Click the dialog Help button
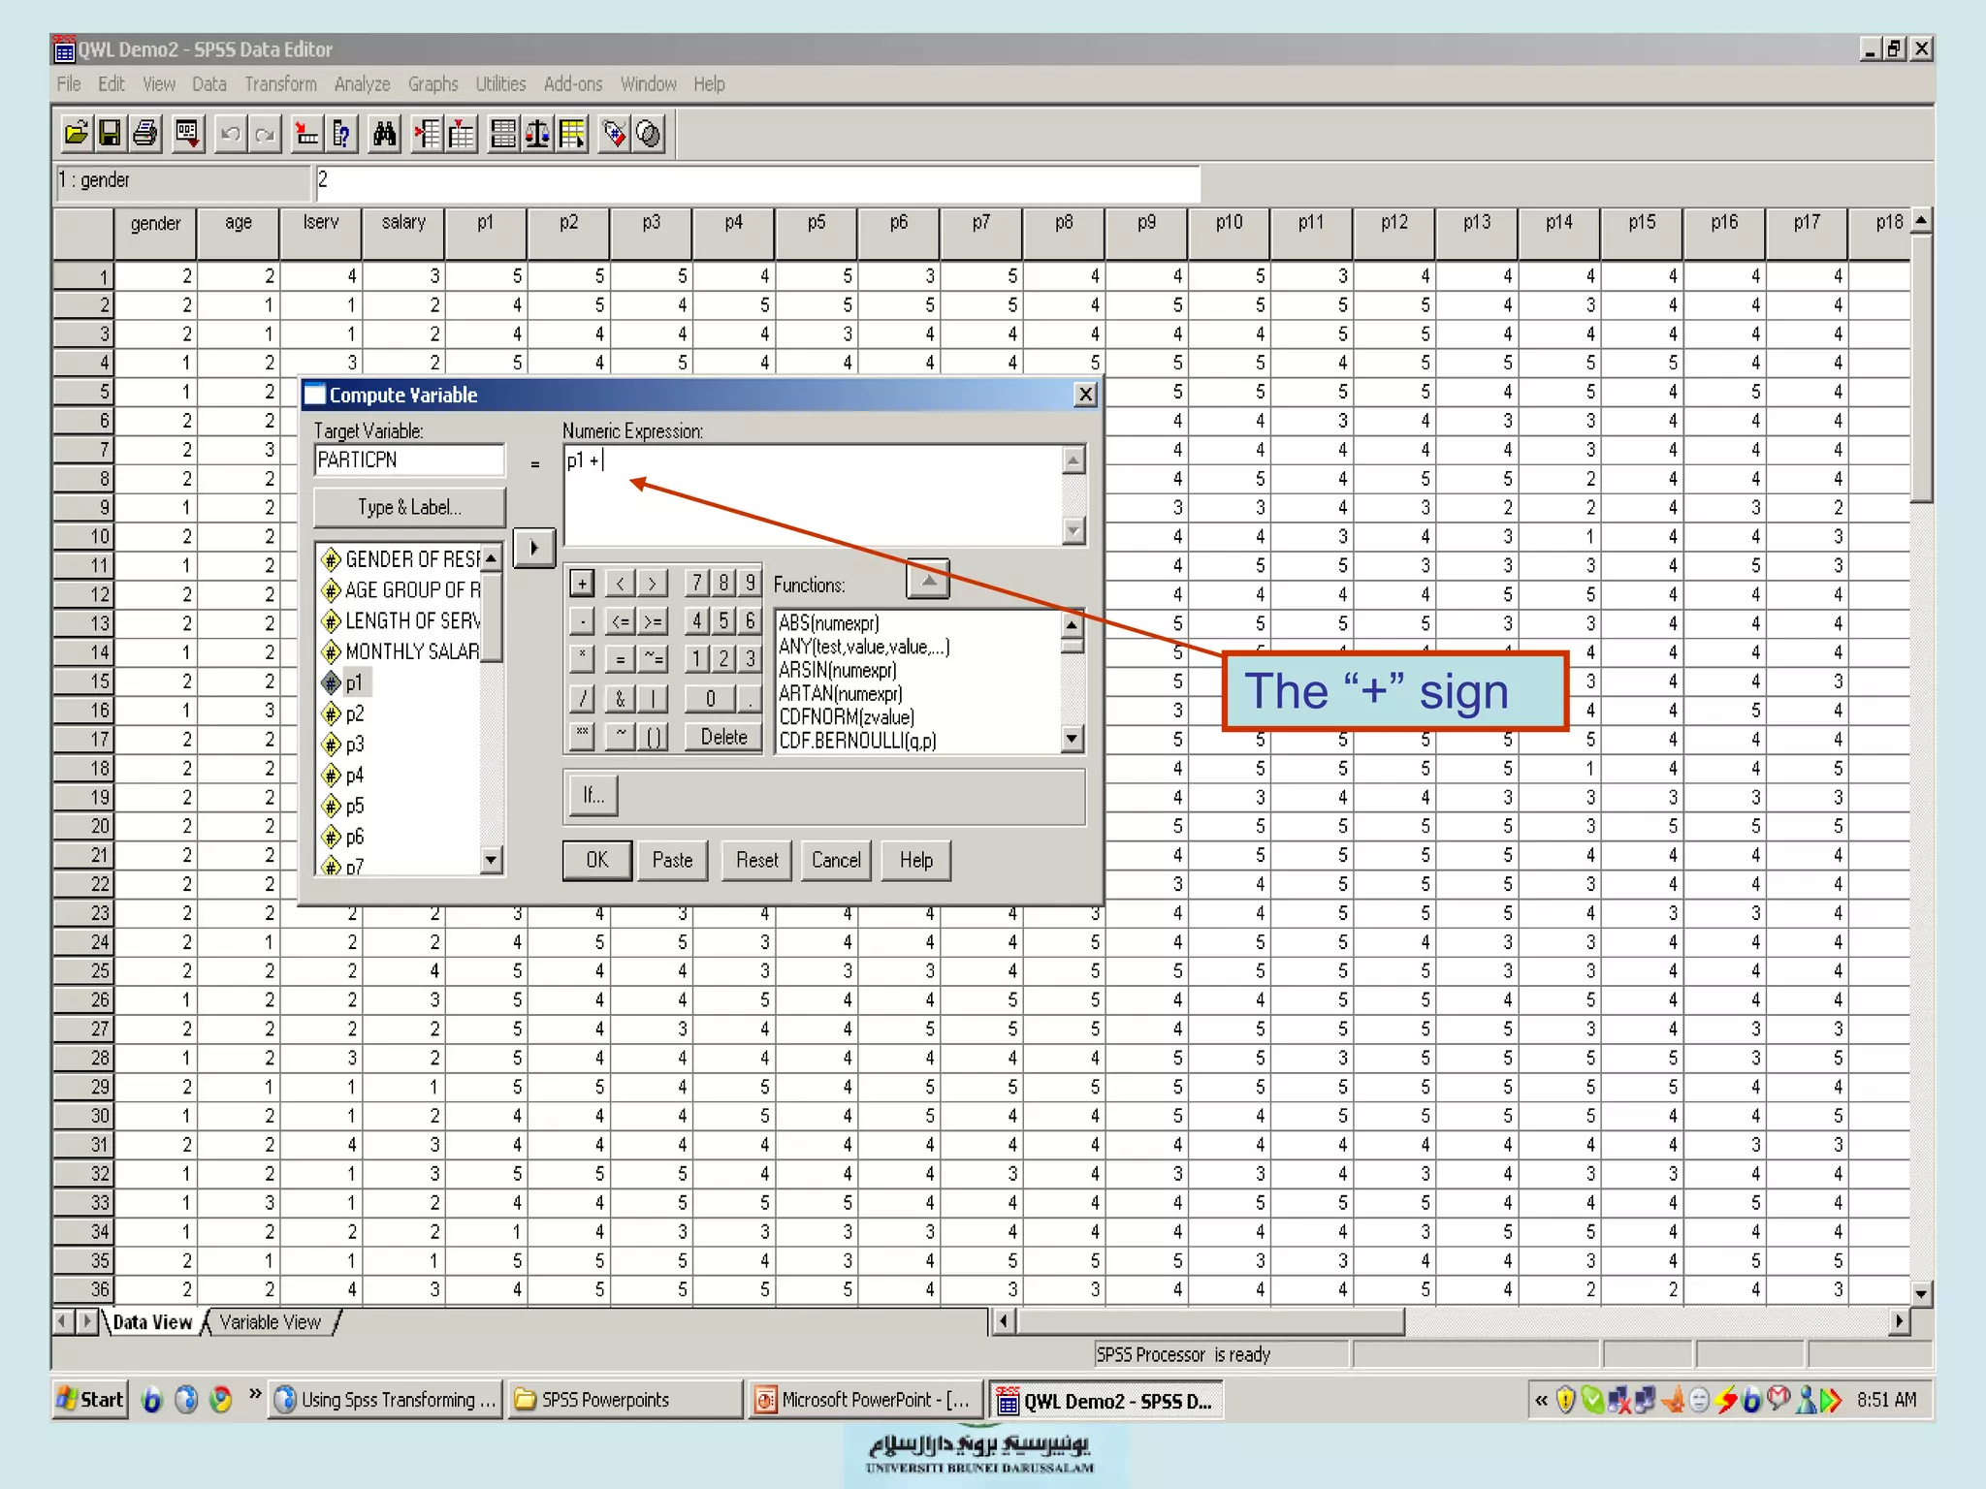1986x1489 pixels. pos(915,860)
